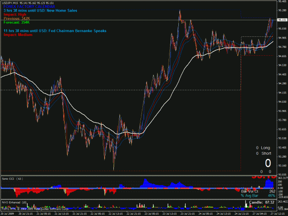Click the 'Impact: High' label
The width and height of the screenshot is (288, 216).
tap(15, 14)
